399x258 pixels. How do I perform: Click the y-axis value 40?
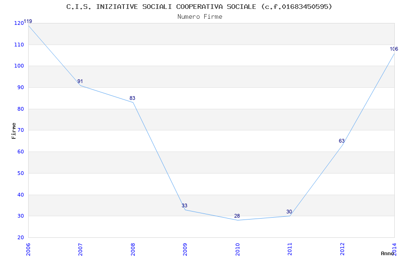[x=20, y=195]
